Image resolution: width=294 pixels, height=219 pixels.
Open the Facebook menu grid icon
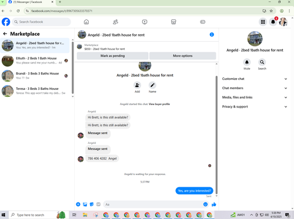[263, 22]
